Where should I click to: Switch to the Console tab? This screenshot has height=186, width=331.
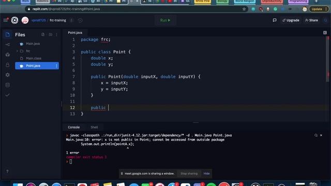(73, 127)
